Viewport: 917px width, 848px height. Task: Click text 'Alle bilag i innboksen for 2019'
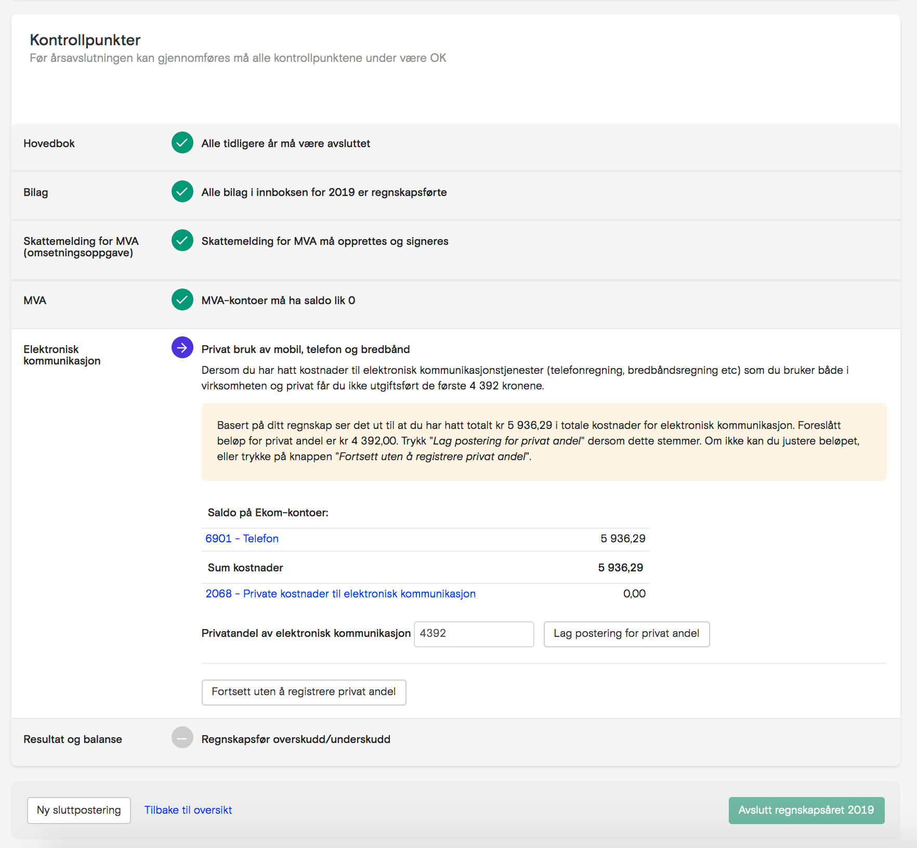pyautogui.click(x=278, y=192)
